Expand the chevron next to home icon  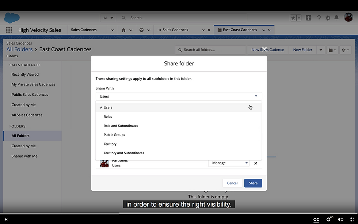(x=131, y=30)
